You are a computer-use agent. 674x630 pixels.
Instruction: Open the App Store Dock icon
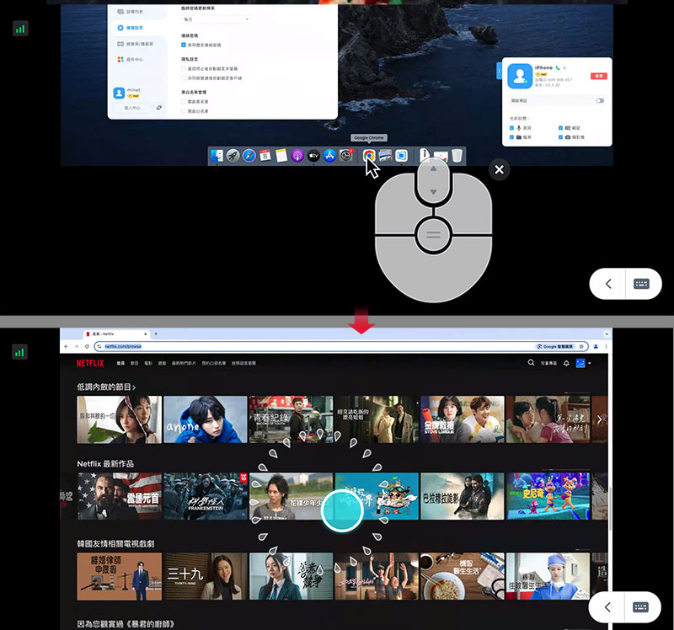point(329,156)
